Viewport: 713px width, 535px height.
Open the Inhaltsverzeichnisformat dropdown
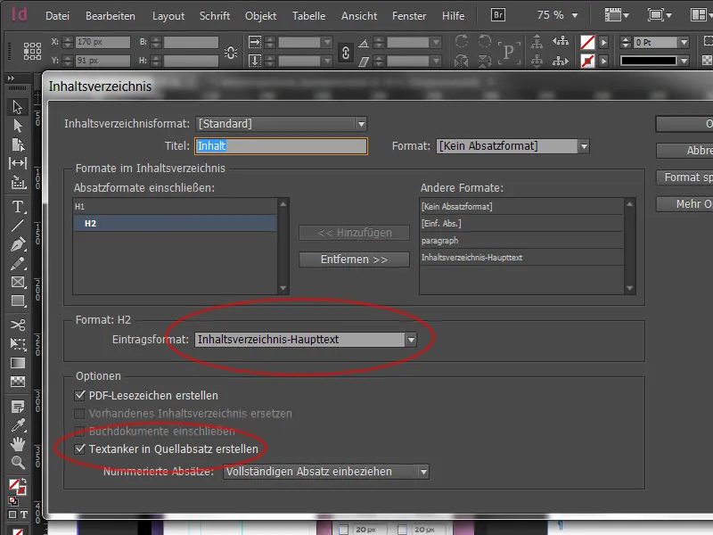pos(282,124)
